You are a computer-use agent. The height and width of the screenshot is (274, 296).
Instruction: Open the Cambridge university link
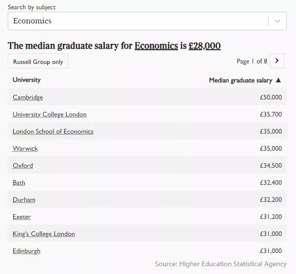(x=28, y=98)
